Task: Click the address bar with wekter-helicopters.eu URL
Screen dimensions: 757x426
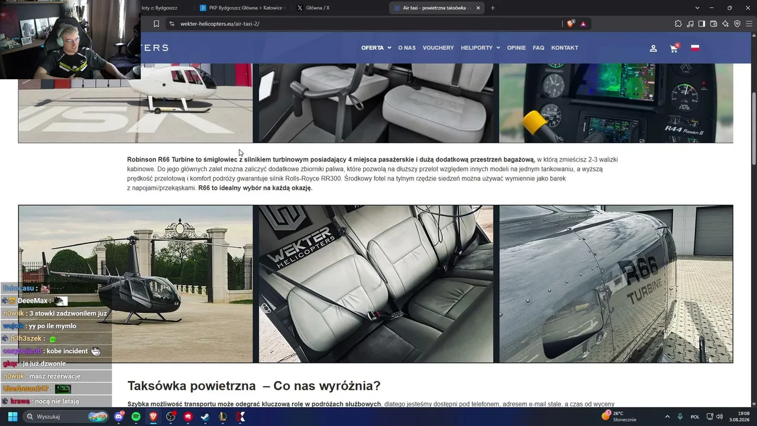Action: pos(367,24)
